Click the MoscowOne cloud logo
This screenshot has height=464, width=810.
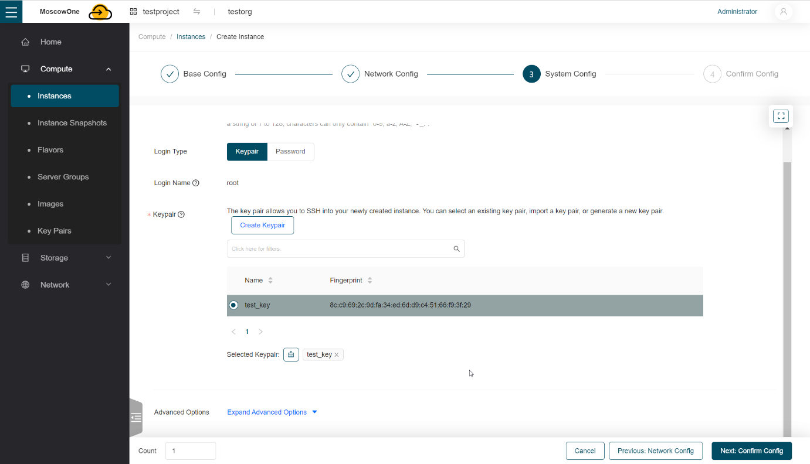pyautogui.click(x=100, y=12)
